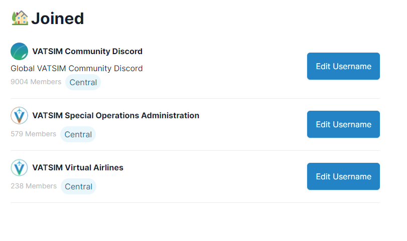Click the 238 Members count
Image resolution: width=407 pixels, height=241 pixels.
34,186
